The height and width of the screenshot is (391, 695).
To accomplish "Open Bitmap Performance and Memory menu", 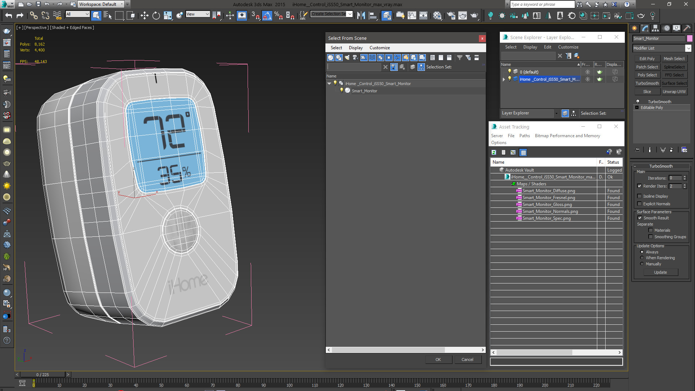I will [x=567, y=136].
